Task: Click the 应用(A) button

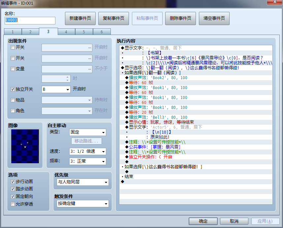Action: pyautogui.click(x=265, y=221)
